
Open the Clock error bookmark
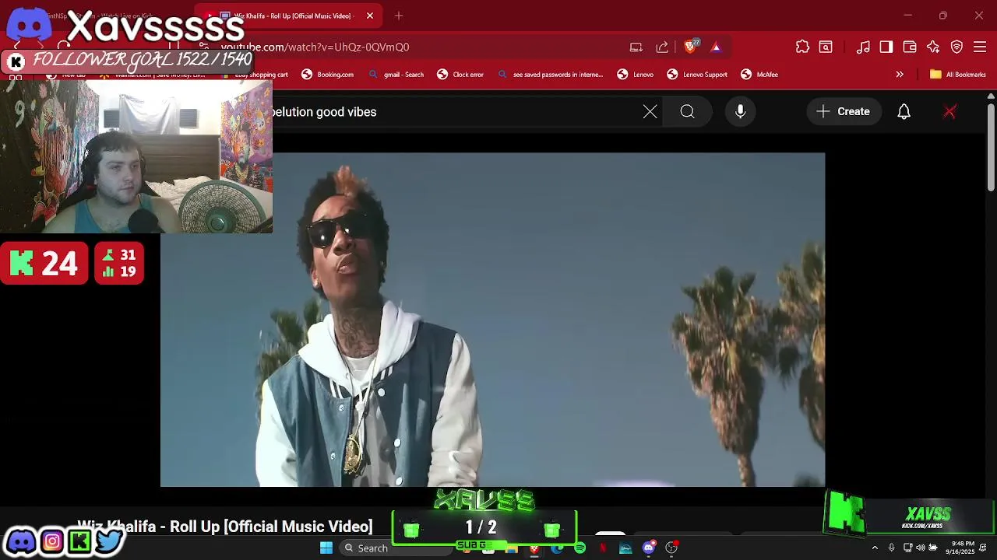(460, 75)
